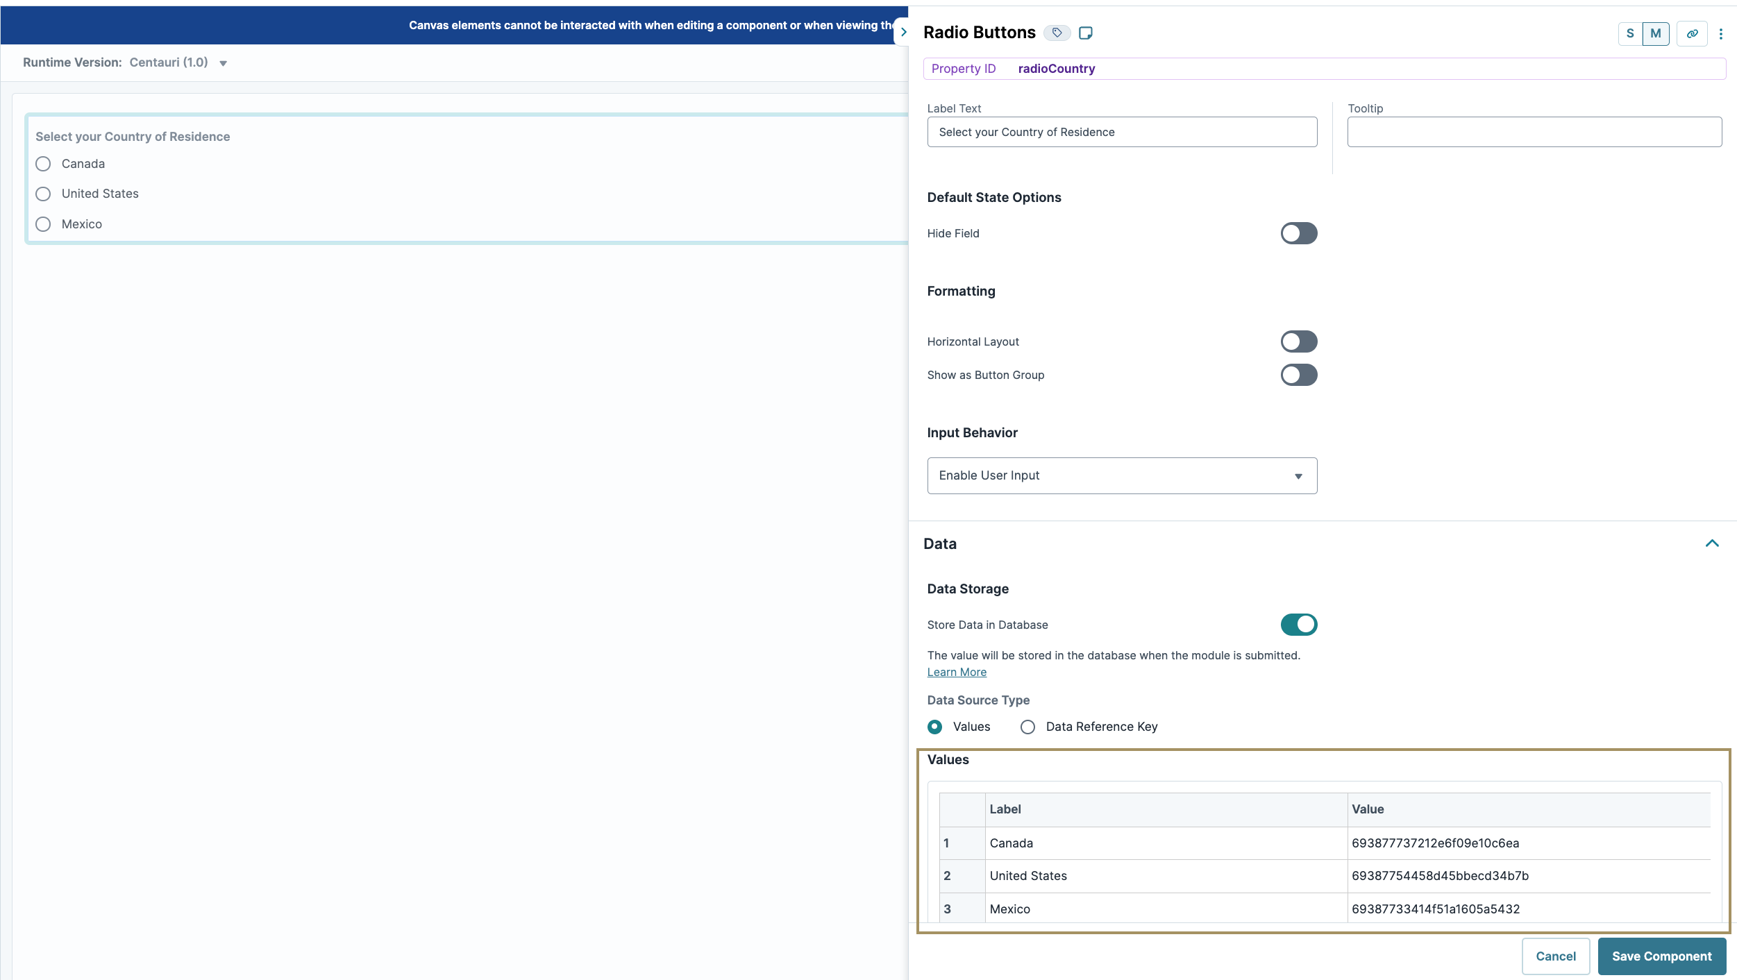The height and width of the screenshot is (980, 1737).
Task: Collapse the settings panel with the arrow icon
Action: 904,31
